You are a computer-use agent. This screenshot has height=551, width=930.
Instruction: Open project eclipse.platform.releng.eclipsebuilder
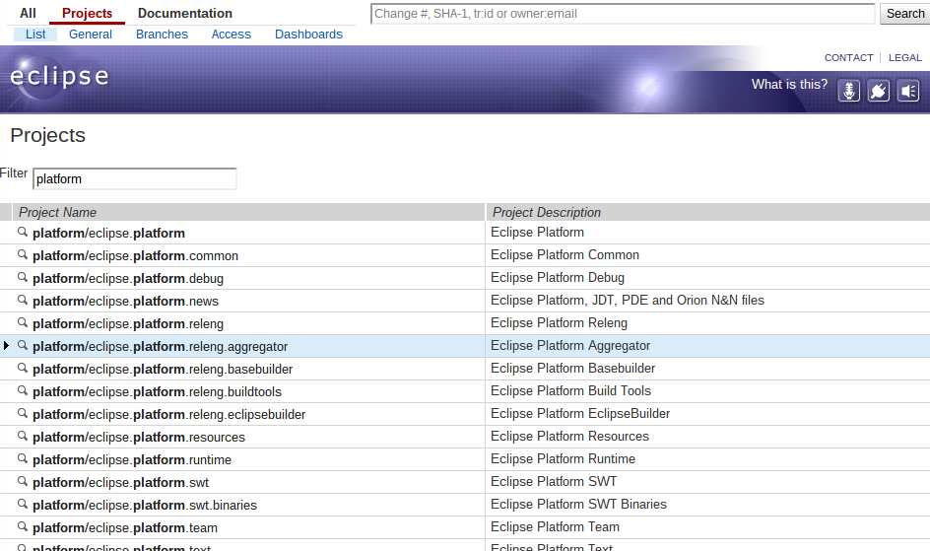click(169, 415)
